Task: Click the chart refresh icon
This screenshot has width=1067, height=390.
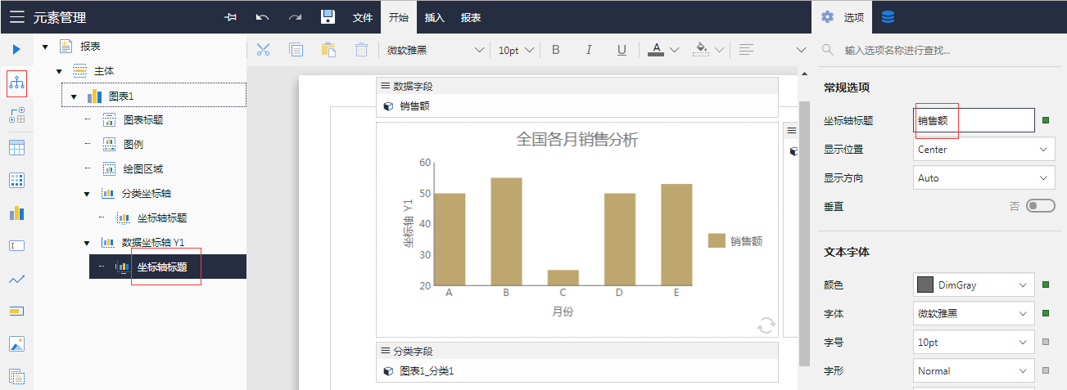Action: 766,326
